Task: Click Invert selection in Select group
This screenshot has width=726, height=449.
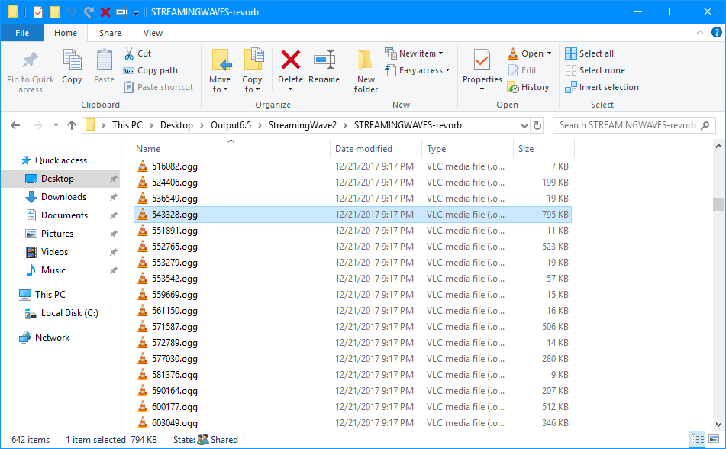Action: pyautogui.click(x=602, y=87)
